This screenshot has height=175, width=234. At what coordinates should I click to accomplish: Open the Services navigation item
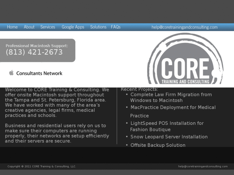[x=48, y=27]
